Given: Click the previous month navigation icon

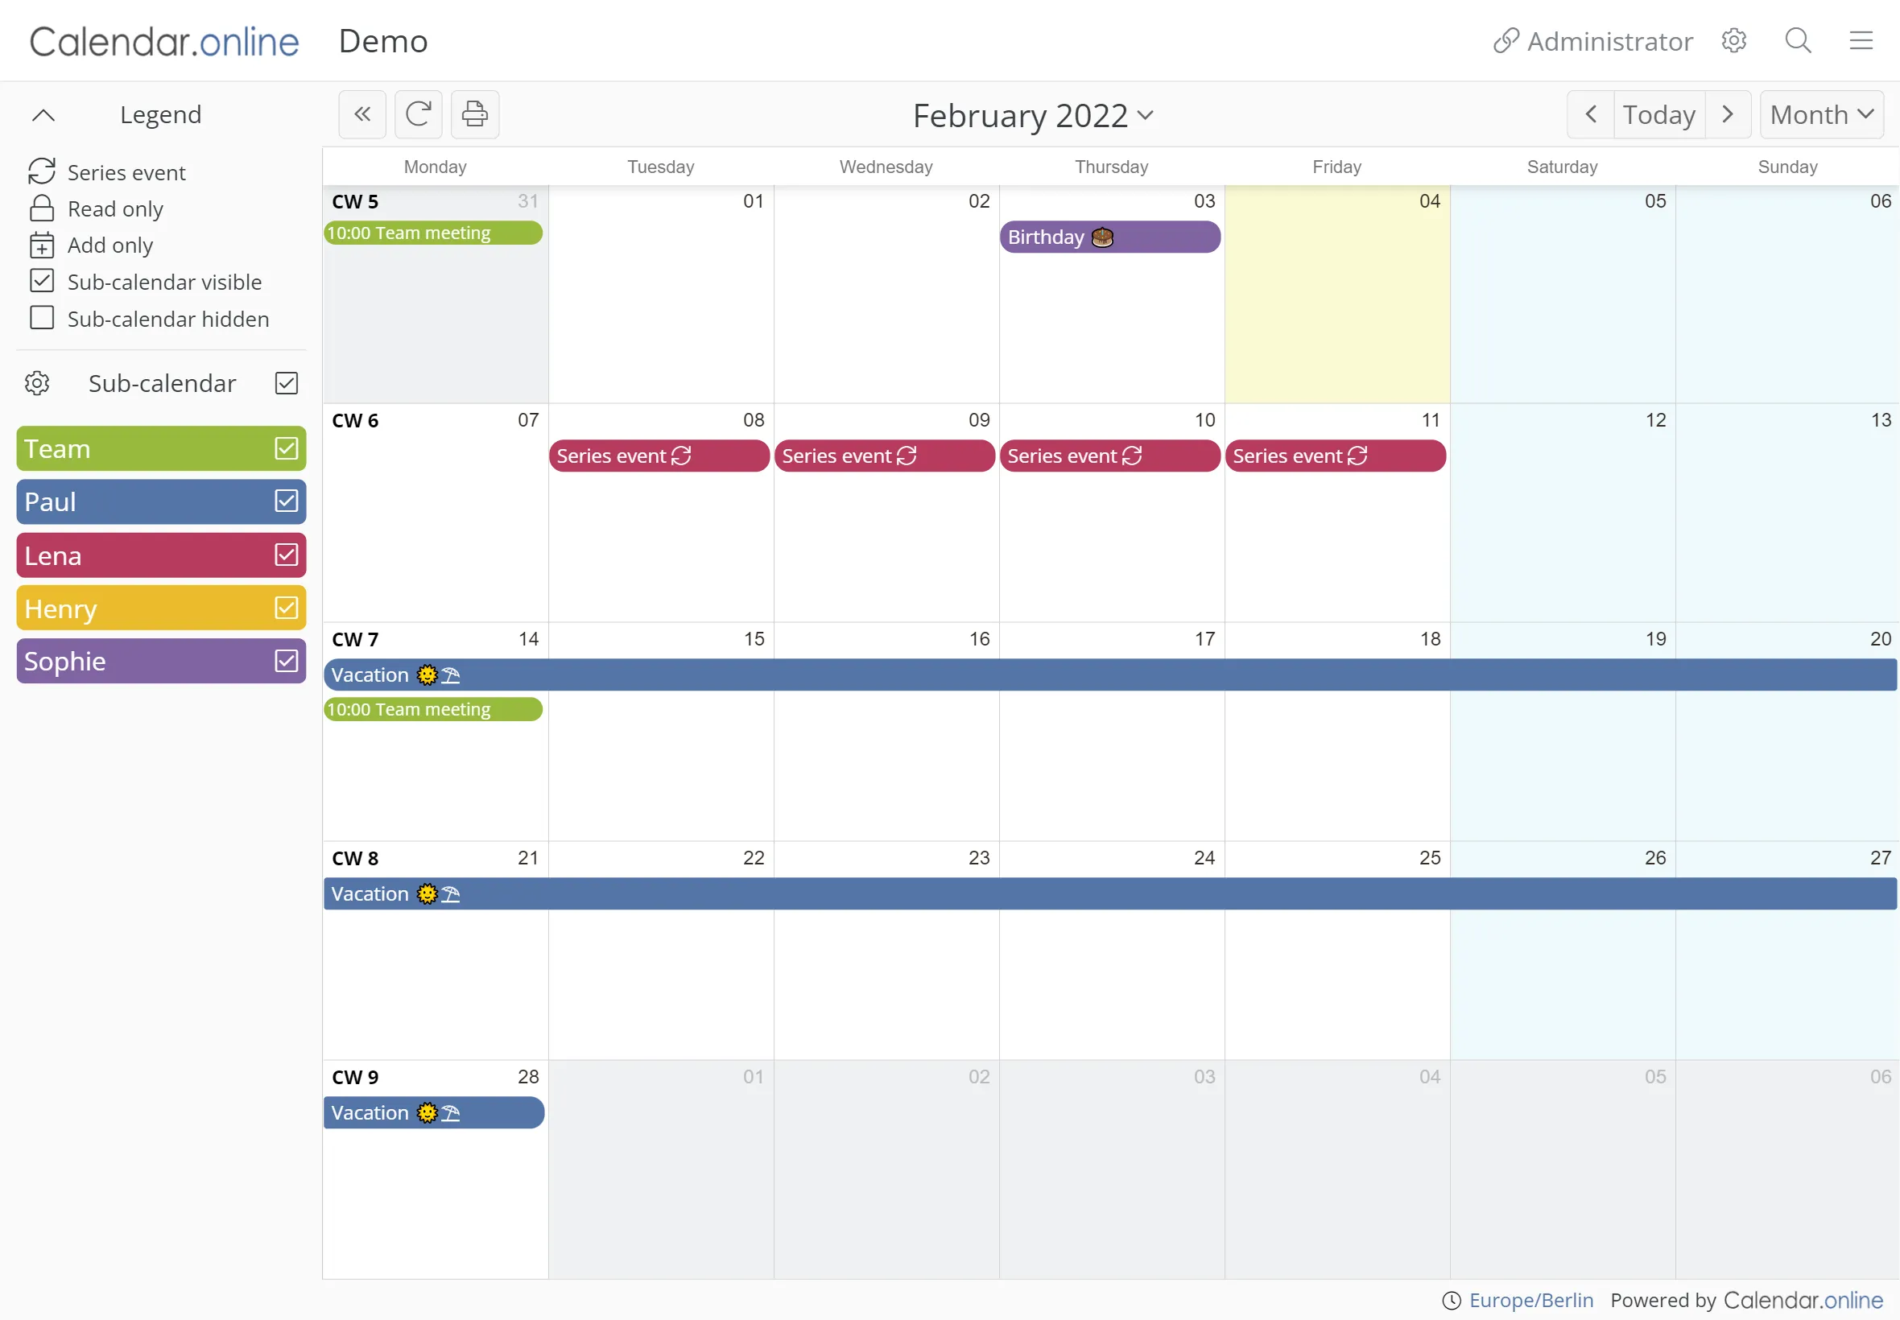Looking at the screenshot, I should point(1589,114).
